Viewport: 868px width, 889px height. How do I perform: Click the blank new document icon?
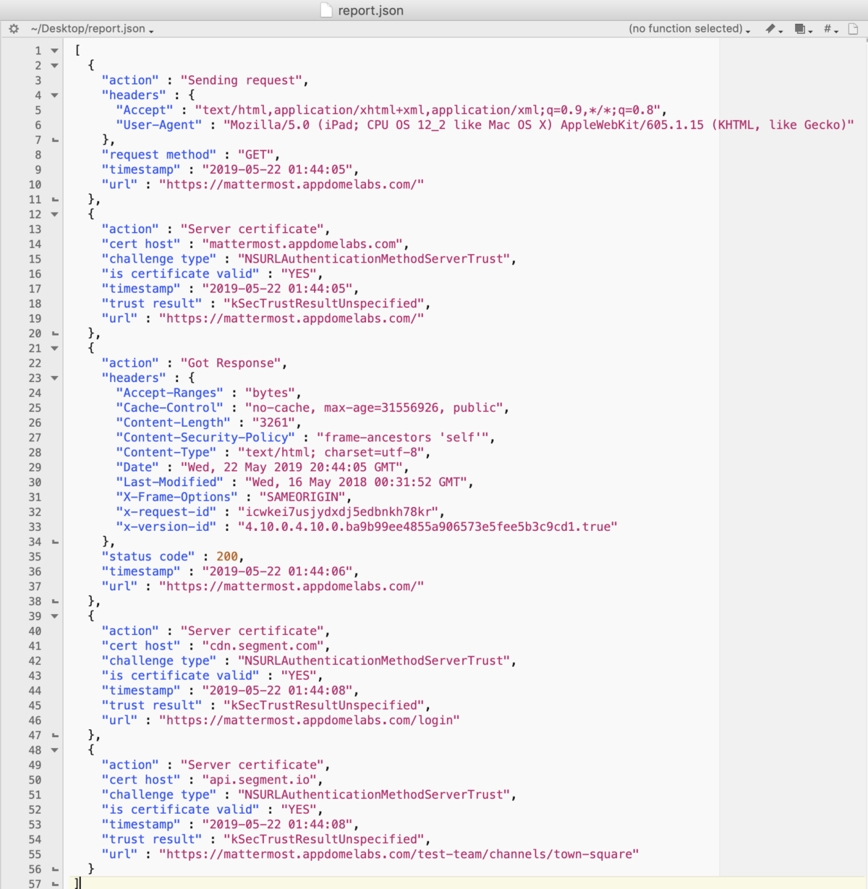(852, 28)
